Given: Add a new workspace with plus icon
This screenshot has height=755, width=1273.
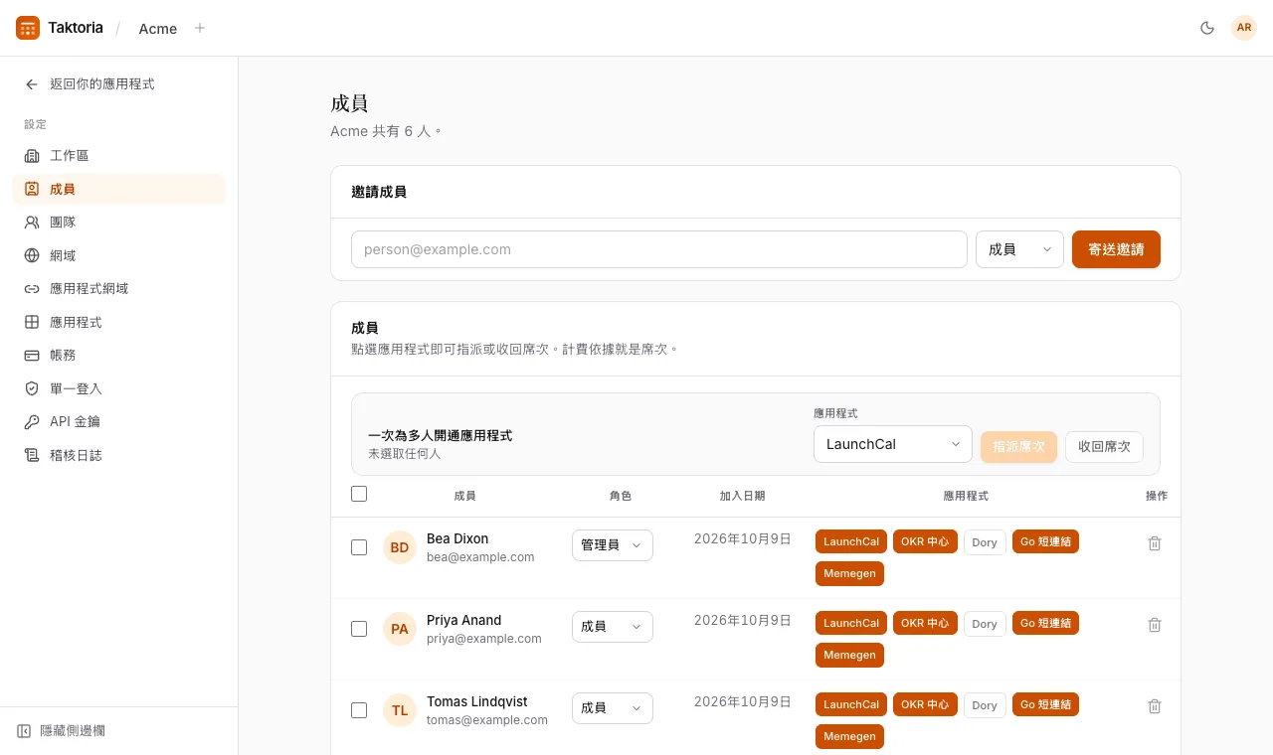Looking at the screenshot, I should click(200, 28).
